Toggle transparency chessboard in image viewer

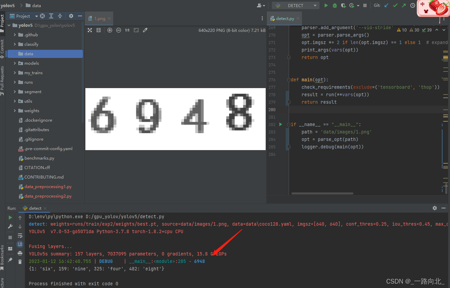coord(90,30)
